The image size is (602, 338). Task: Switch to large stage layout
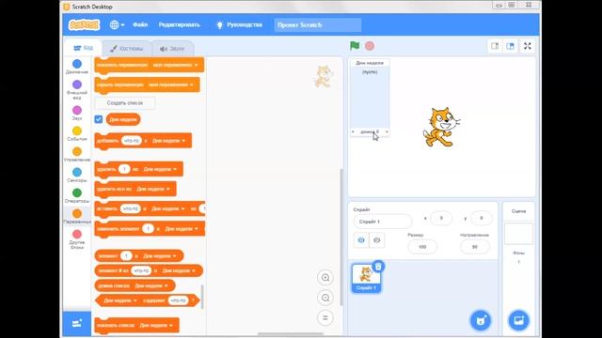(x=510, y=46)
